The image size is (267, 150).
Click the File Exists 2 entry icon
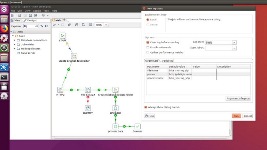pos(88,90)
